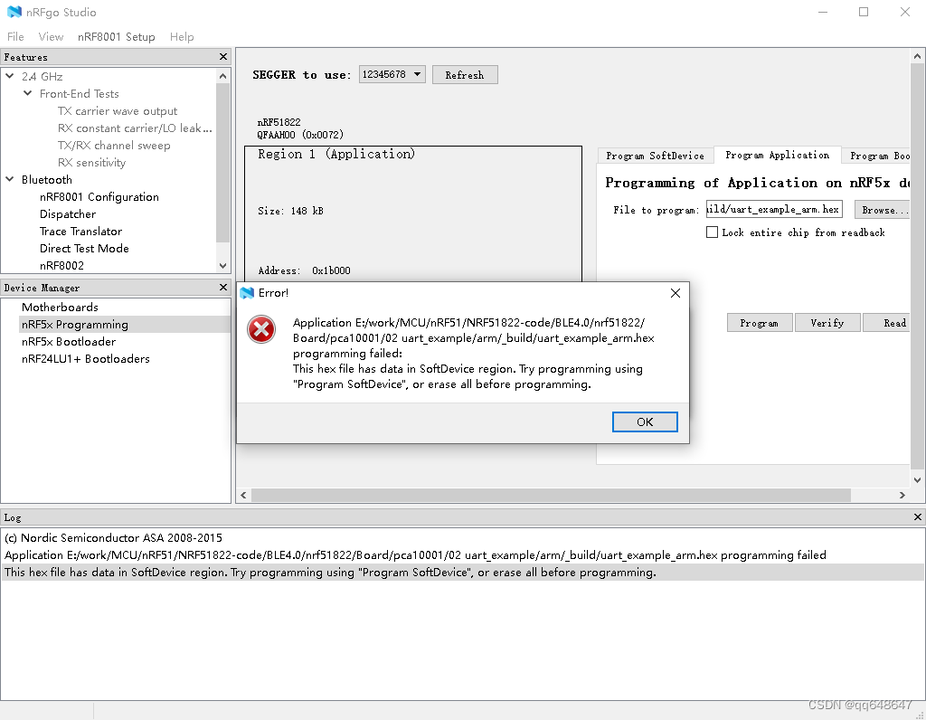Screen dimensions: 926x720
Task: Click main area vertical scroll up arrow
Action: click(x=917, y=57)
